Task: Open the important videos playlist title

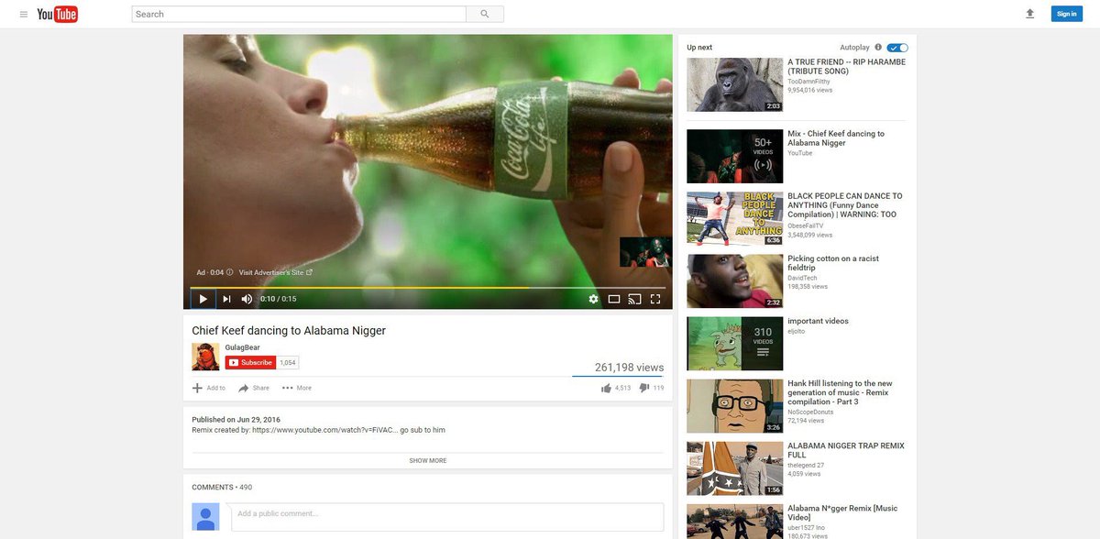Action: [818, 322]
